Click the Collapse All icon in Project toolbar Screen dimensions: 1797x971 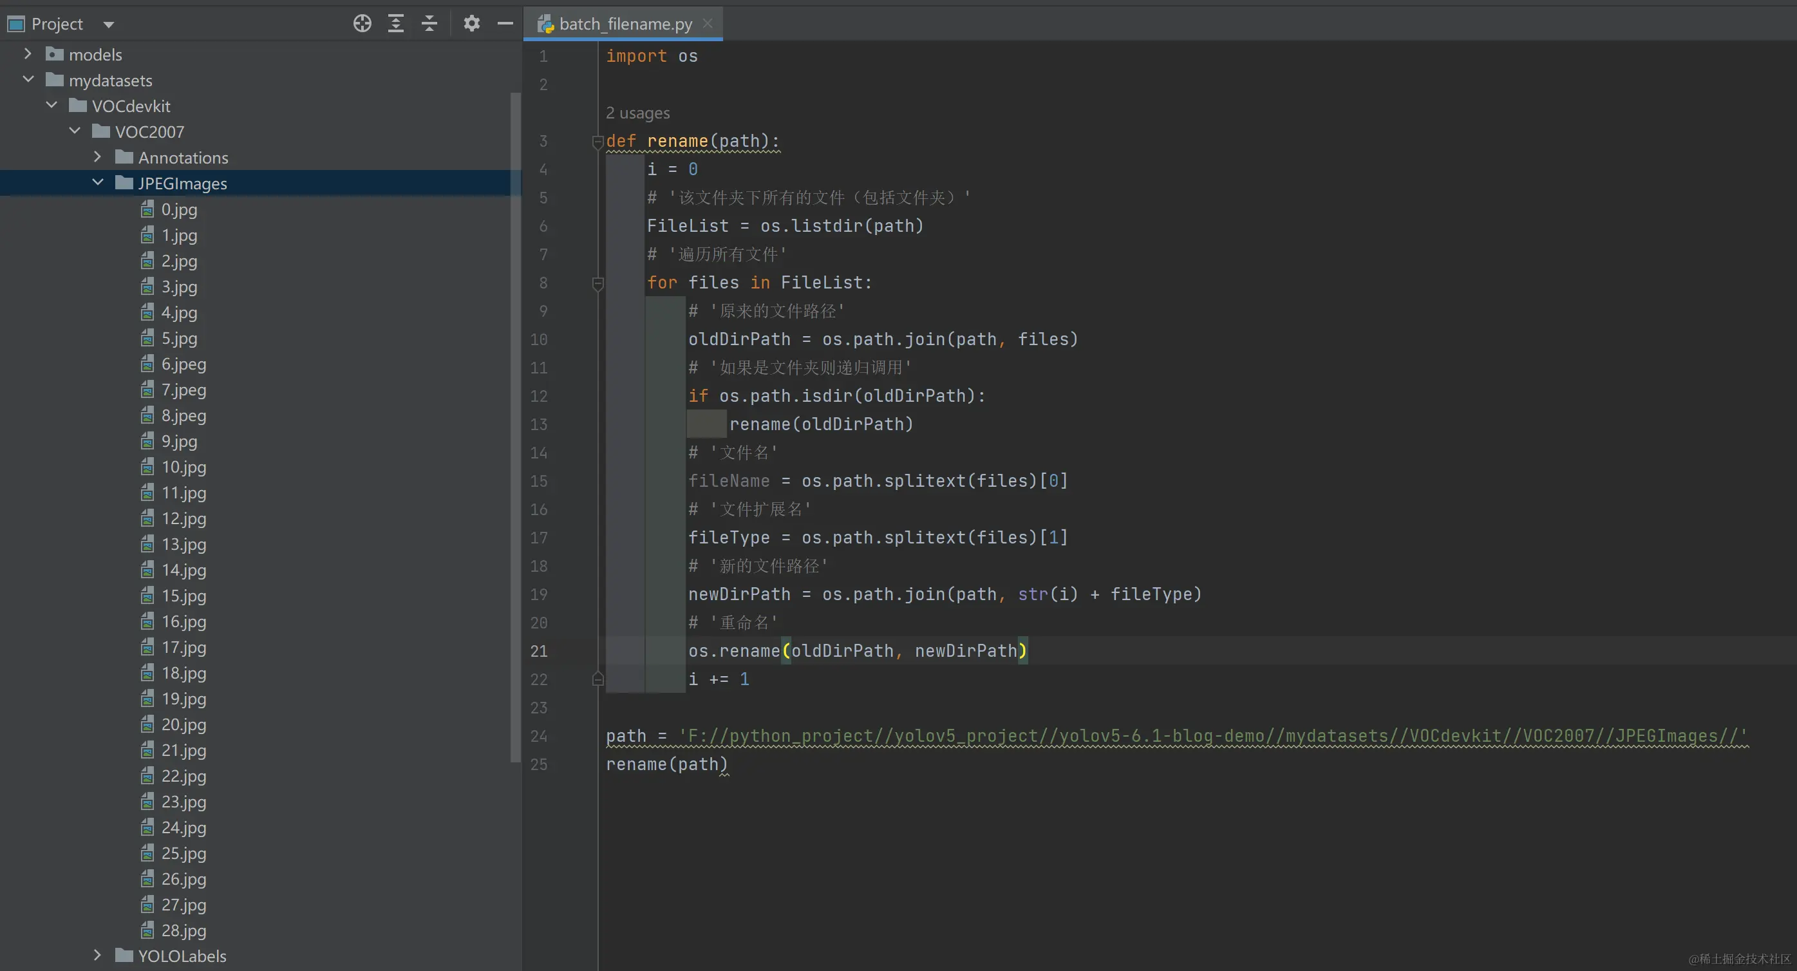pos(429,24)
